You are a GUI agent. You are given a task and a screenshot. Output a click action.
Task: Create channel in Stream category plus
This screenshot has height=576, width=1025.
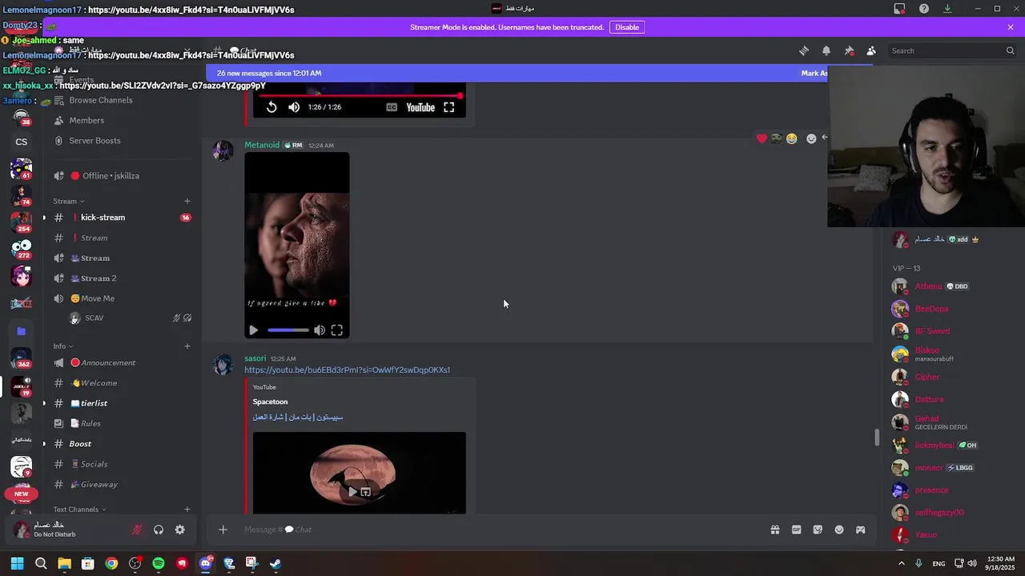coord(187,201)
